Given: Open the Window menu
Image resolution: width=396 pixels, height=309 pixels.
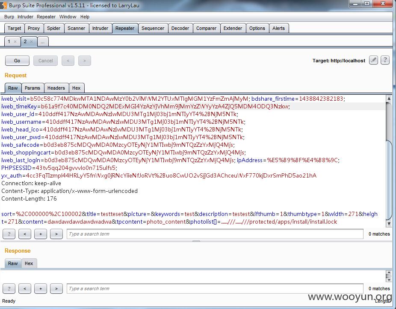Looking at the screenshot, I should [x=68, y=17].
